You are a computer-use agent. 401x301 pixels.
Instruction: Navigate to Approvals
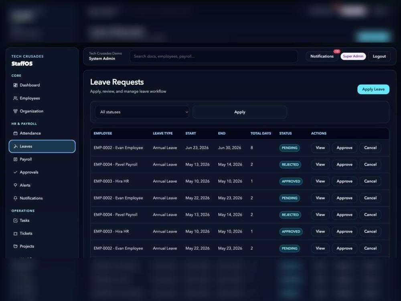(42, 172)
